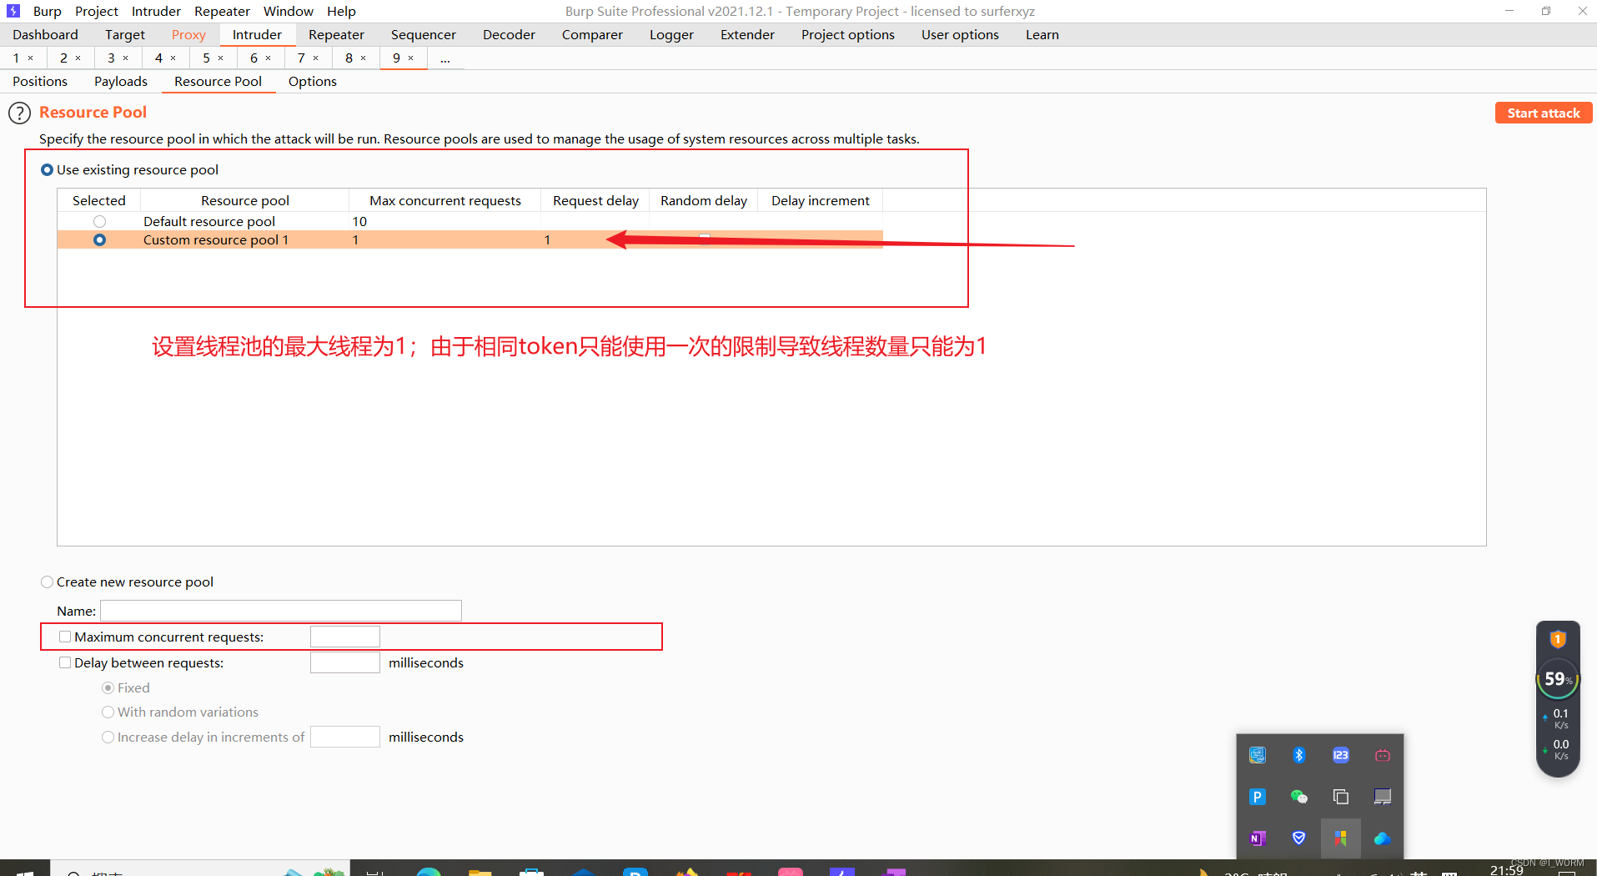Open the blue shield tray icon
The width and height of the screenshot is (1597, 876).
(x=1299, y=838)
